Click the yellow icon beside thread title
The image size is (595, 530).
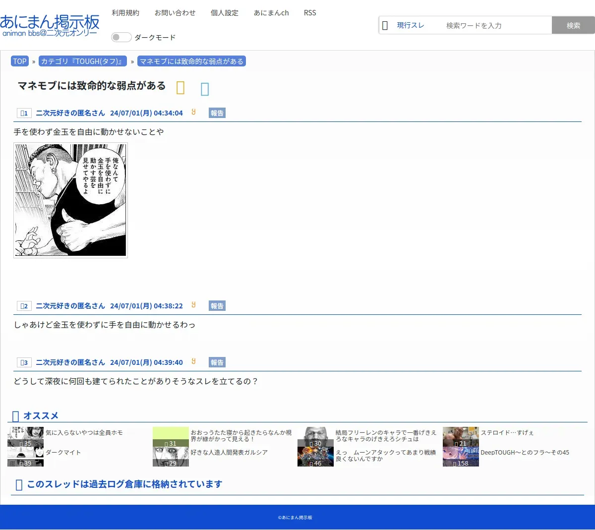180,88
